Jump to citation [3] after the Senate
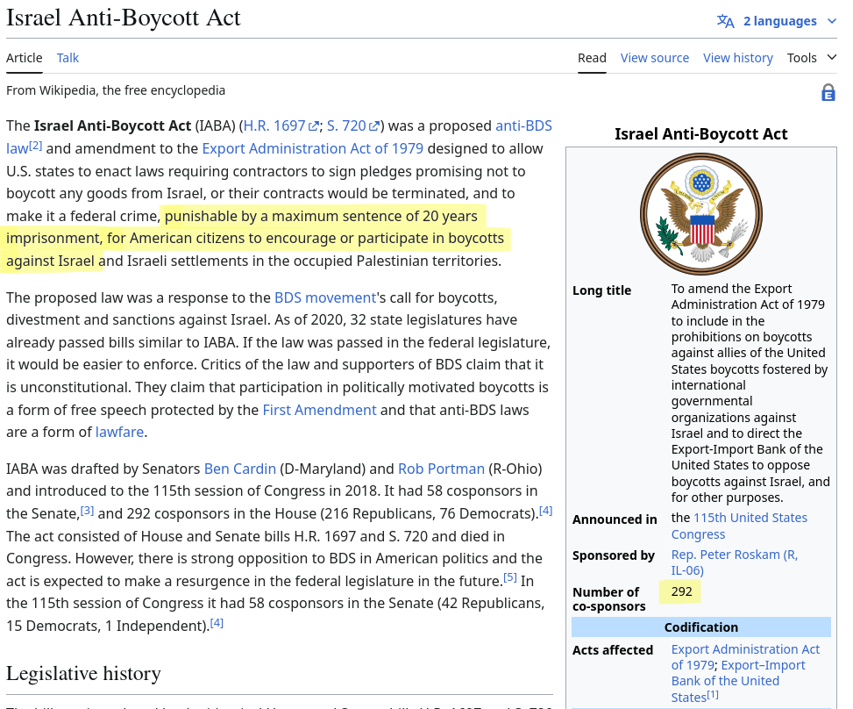Screen dimensions: 853x709 (87, 510)
